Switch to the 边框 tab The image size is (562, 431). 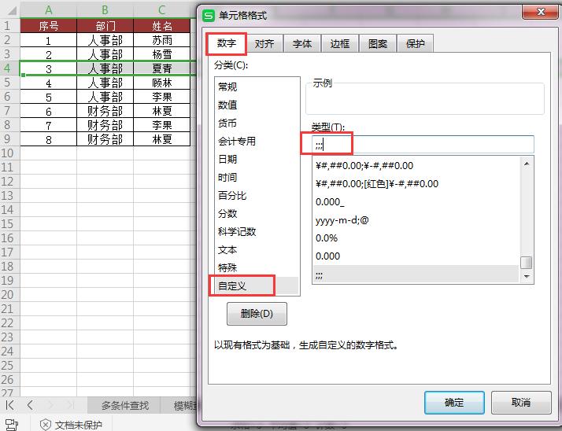(x=340, y=44)
